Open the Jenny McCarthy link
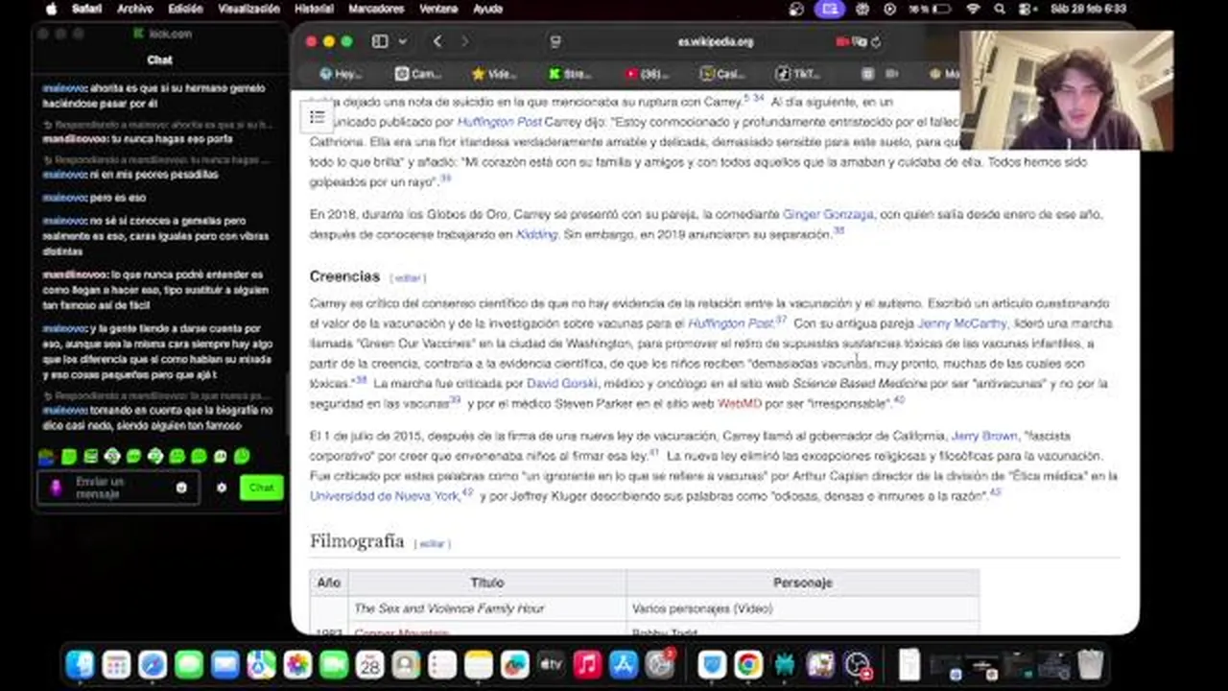 [x=962, y=323]
